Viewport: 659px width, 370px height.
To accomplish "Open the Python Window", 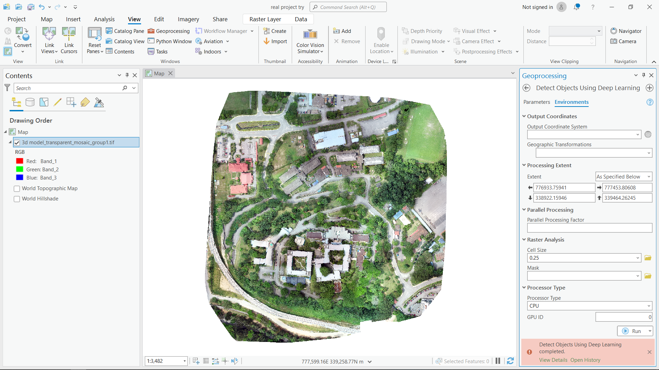I will click(170, 41).
